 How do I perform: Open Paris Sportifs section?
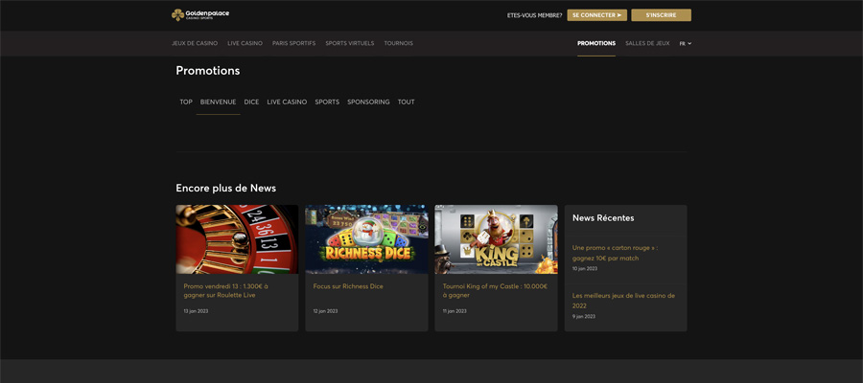click(294, 43)
